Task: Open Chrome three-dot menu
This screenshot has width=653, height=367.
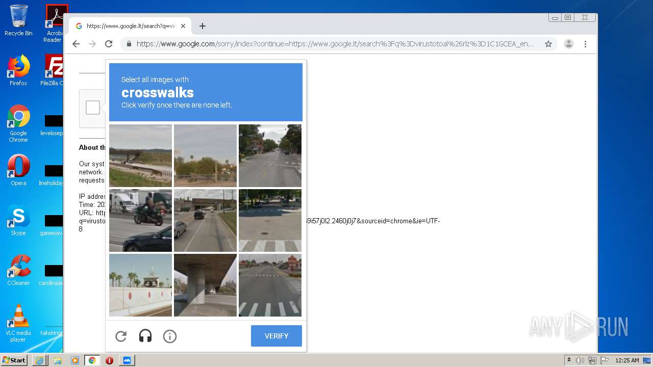Action: coord(585,44)
